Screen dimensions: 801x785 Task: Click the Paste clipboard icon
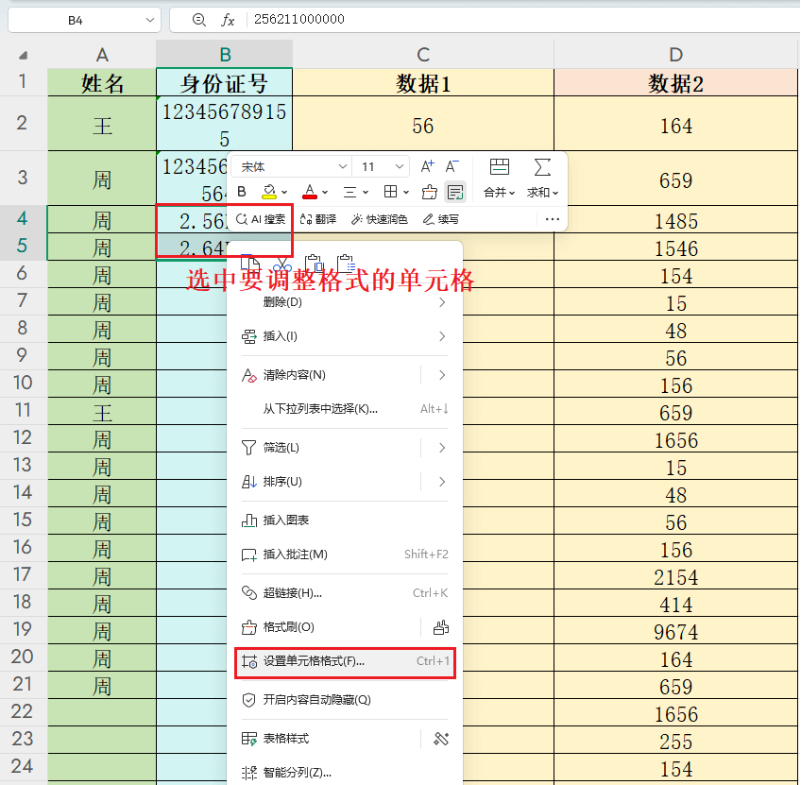pyautogui.click(x=315, y=262)
